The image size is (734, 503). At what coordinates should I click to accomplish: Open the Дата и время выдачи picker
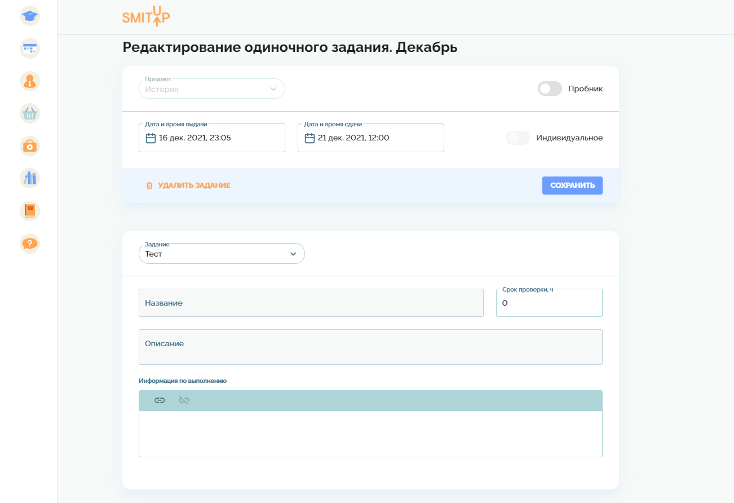(x=212, y=138)
